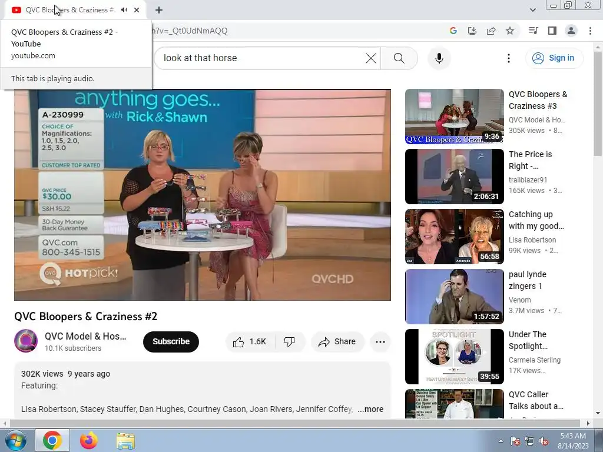Open QVC Model & Hos... channel avatar

pyautogui.click(x=26, y=341)
